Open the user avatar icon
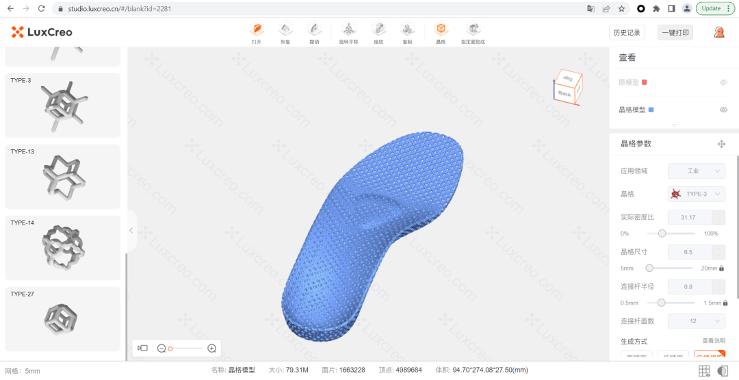This screenshot has width=739, height=380. [x=718, y=32]
